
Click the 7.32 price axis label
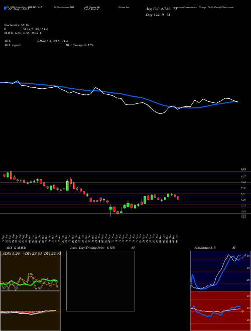point(243,188)
